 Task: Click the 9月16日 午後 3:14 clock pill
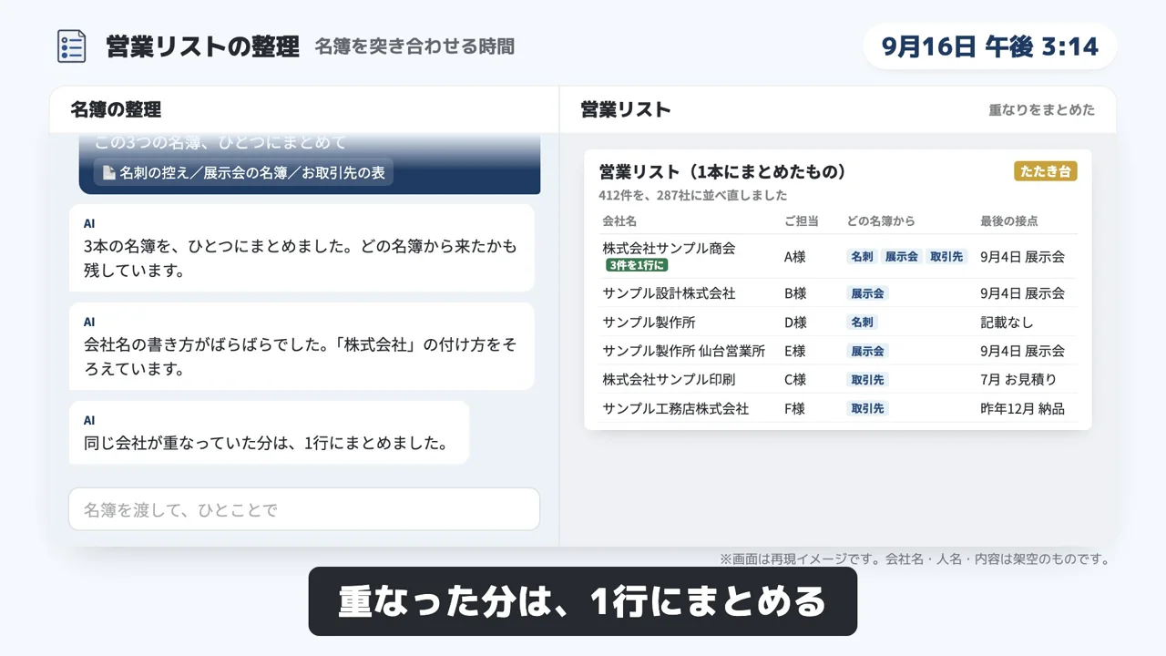pyautogui.click(x=990, y=46)
